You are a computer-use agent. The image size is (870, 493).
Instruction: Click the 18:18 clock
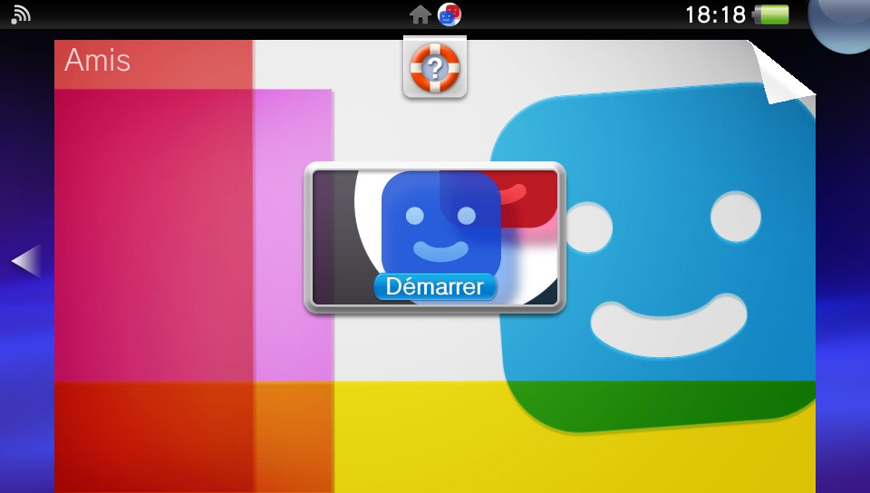pyautogui.click(x=715, y=15)
